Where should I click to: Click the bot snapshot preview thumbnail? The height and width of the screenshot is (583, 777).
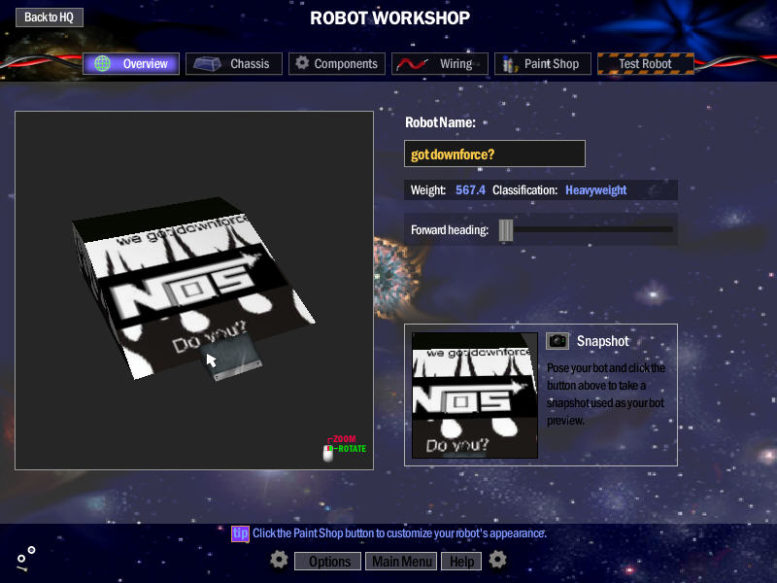click(x=475, y=395)
